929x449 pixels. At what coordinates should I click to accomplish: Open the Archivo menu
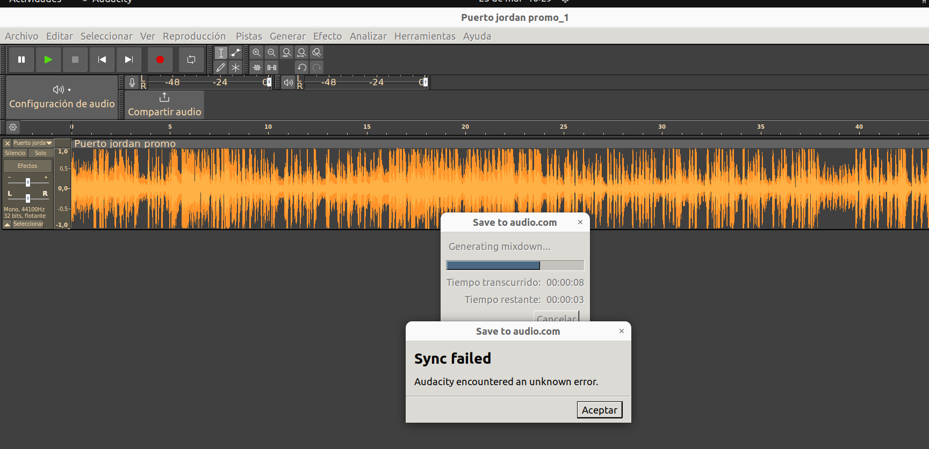[21, 36]
